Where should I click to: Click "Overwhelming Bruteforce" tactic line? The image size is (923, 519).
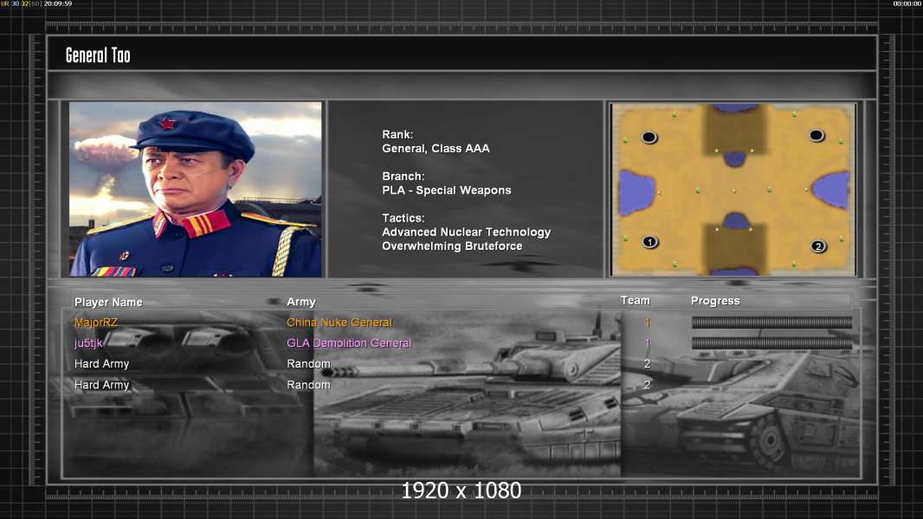[x=452, y=246]
